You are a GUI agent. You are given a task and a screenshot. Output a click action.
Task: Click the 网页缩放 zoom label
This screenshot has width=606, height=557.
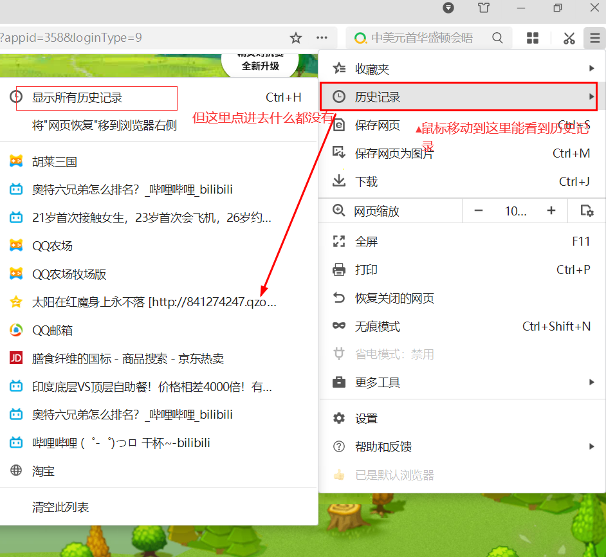[x=377, y=211]
